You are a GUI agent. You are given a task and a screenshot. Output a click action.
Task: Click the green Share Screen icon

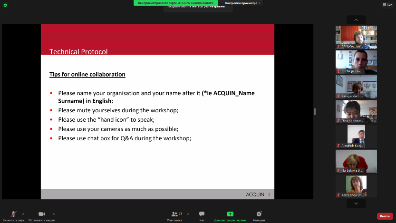230,214
